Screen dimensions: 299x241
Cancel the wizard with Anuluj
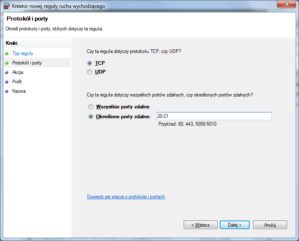coord(269,225)
